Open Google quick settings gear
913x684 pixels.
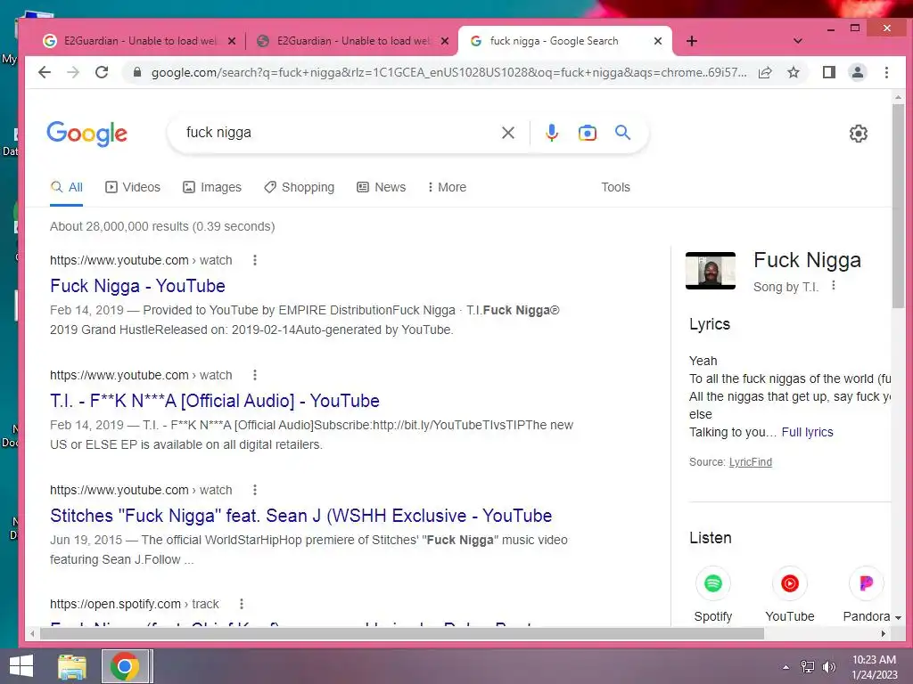[x=858, y=134]
